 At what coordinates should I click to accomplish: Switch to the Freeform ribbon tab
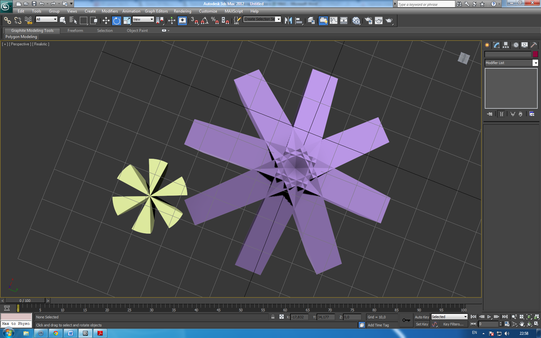point(75,31)
